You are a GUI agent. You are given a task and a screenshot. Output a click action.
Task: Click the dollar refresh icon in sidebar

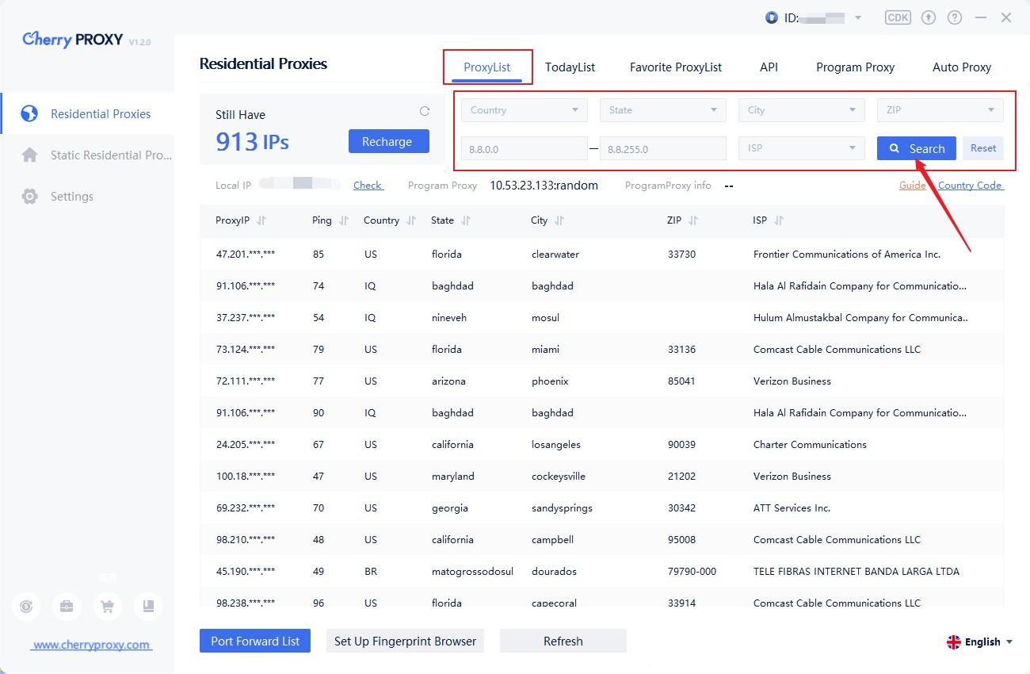(26, 607)
